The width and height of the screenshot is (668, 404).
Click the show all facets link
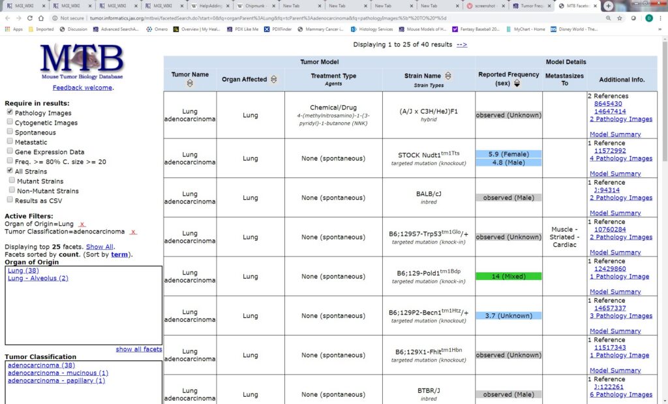click(x=139, y=349)
